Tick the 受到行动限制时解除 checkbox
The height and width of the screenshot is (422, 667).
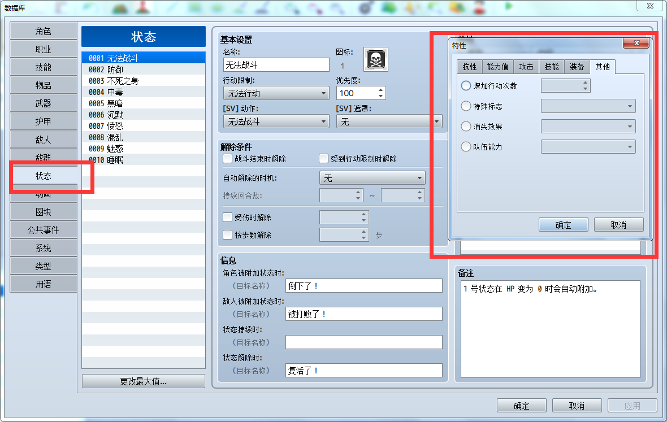point(323,159)
